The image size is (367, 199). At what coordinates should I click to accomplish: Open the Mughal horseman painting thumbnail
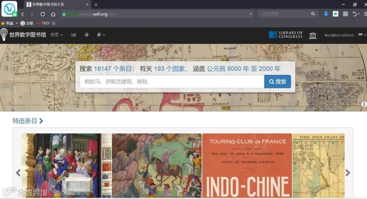(157, 166)
